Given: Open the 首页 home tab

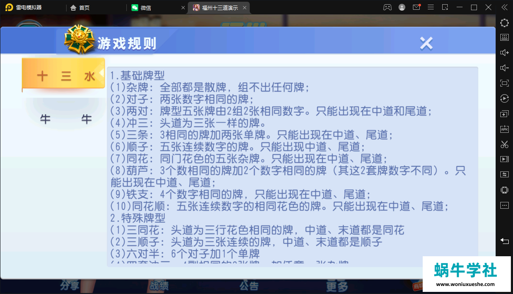Looking at the screenshot, I should pos(80,7).
